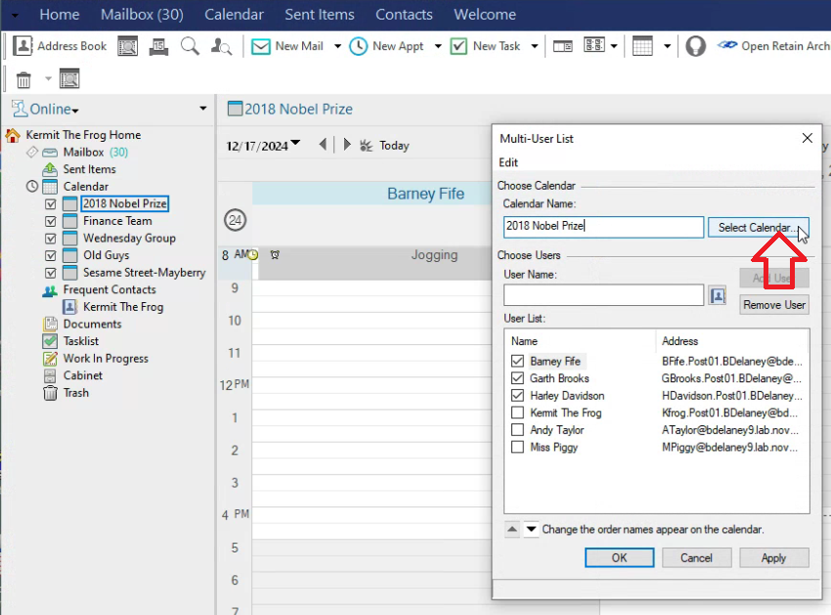Click Open Retain Archive

coord(773,46)
